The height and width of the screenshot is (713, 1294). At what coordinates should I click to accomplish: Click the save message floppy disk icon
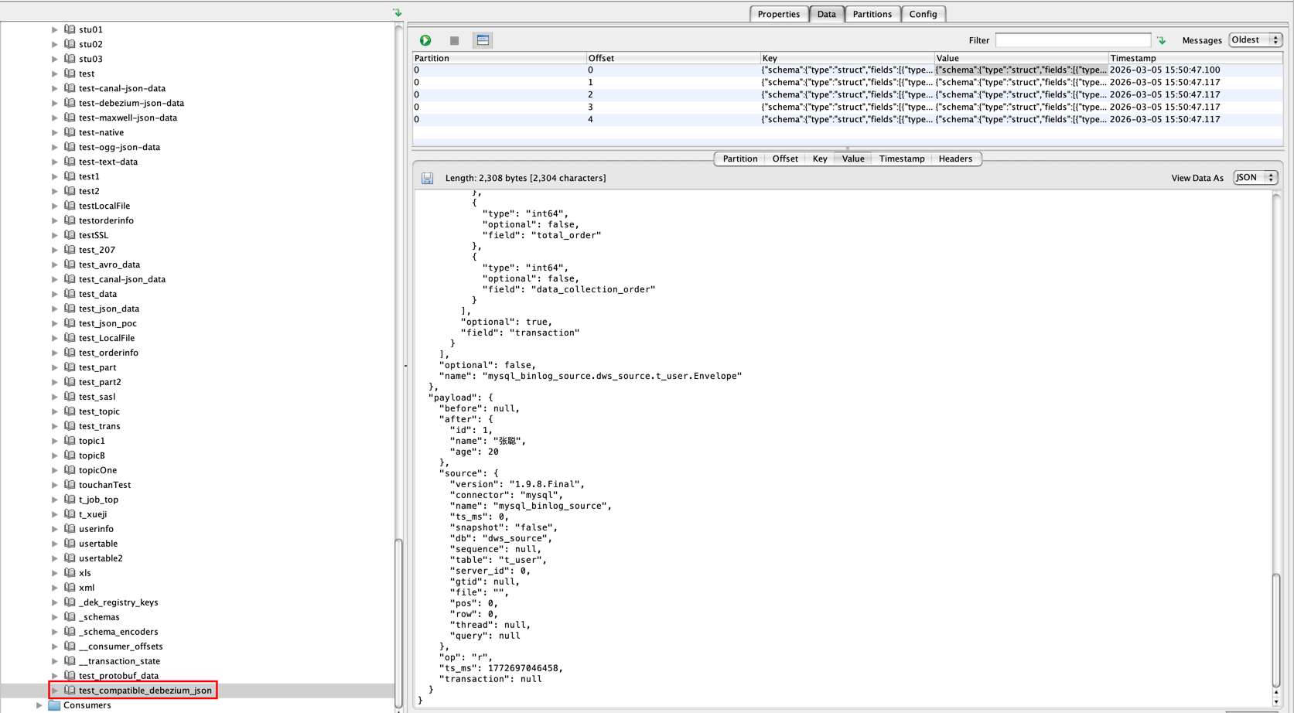(427, 178)
